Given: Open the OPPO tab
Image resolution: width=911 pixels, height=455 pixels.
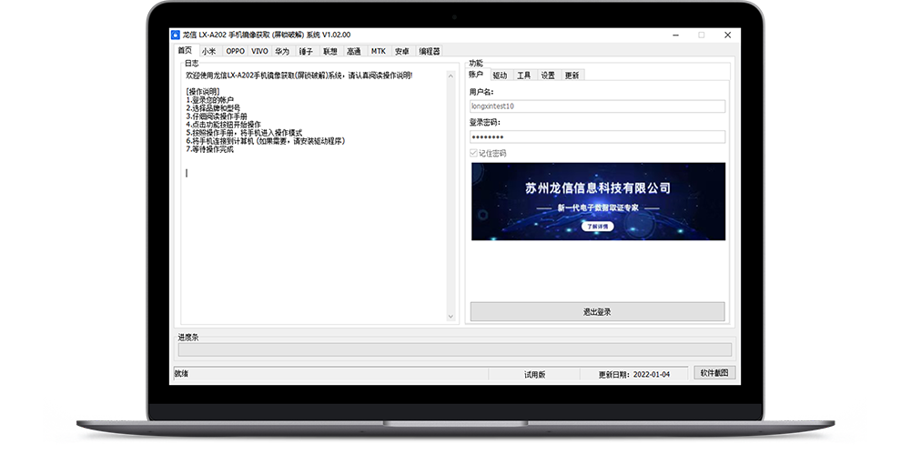Looking at the screenshot, I should click(x=235, y=52).
